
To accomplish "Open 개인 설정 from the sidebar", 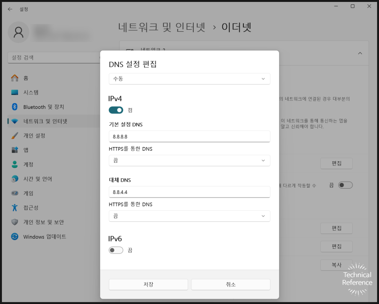I will [36, 135].
